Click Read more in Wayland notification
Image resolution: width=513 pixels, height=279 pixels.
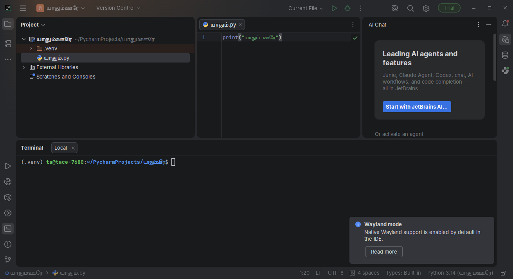click(384, 252)
